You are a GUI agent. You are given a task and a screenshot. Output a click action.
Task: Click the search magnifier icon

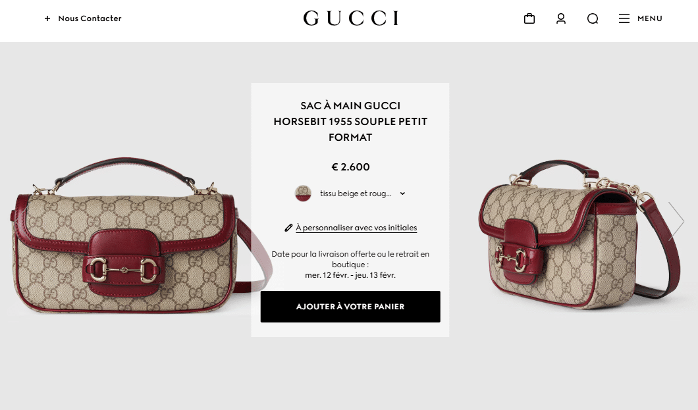593,18
